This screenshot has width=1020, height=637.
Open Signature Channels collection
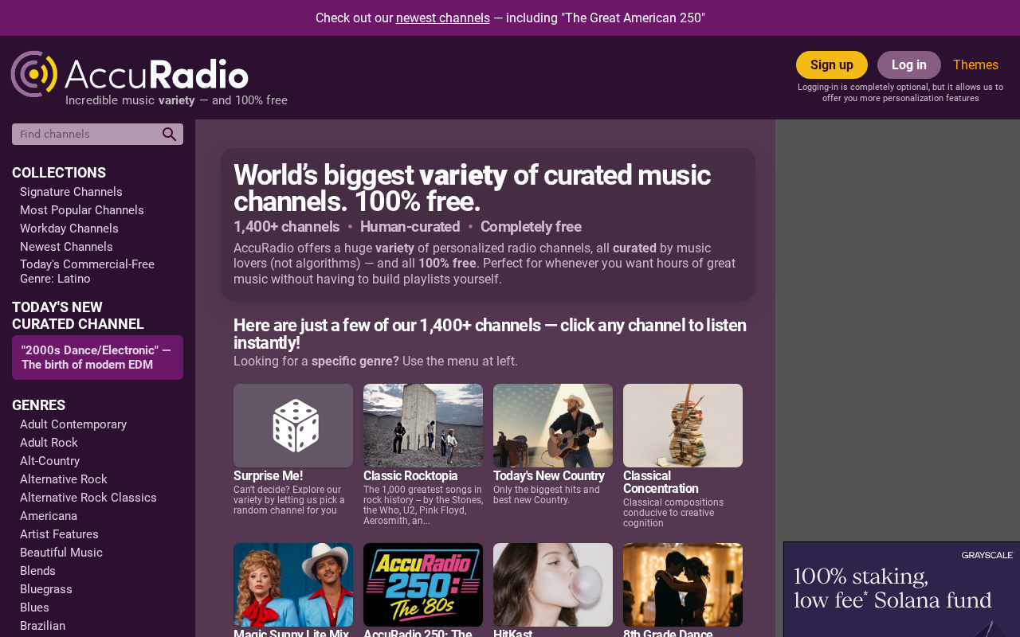click(71, 192)
